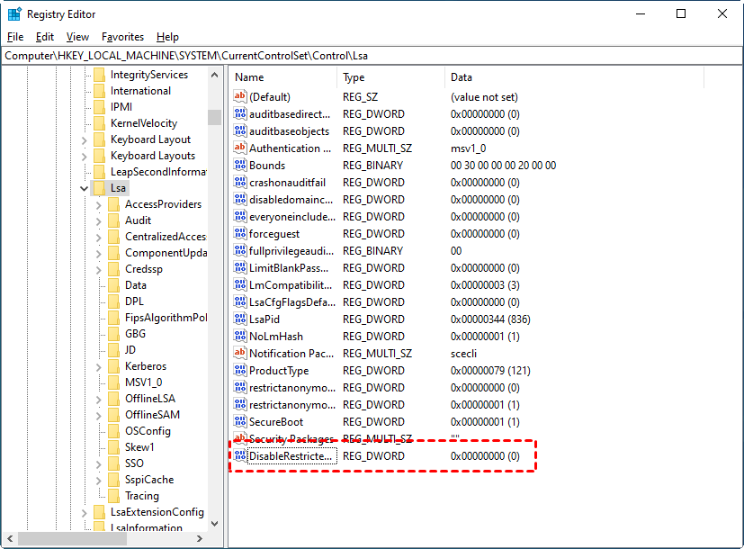Sort values by Type column header
This screenshot has width=744, height=549.
point(391,77)
